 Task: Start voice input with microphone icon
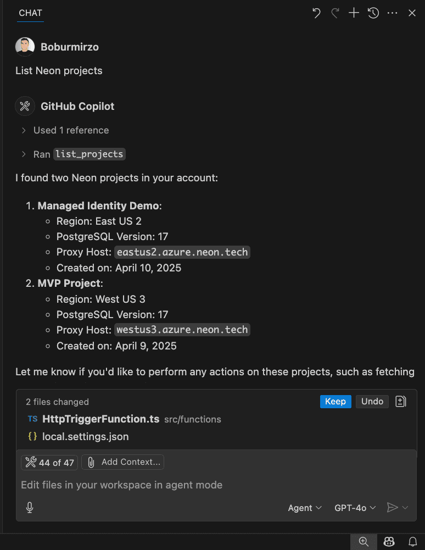coord(30,508)
